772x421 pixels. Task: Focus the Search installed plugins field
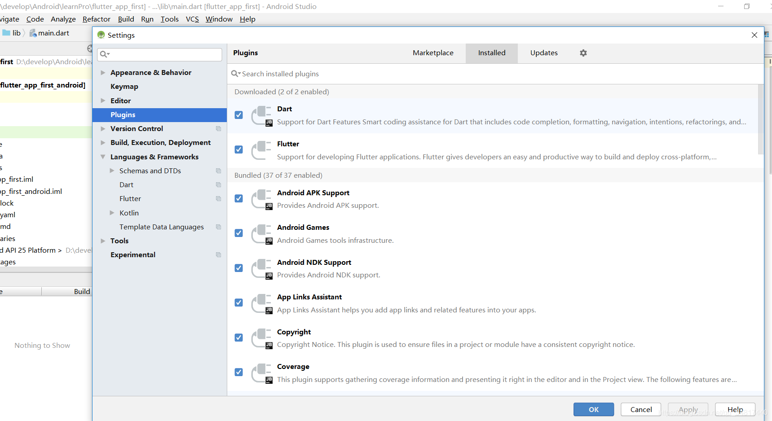[x=495, y=74]
